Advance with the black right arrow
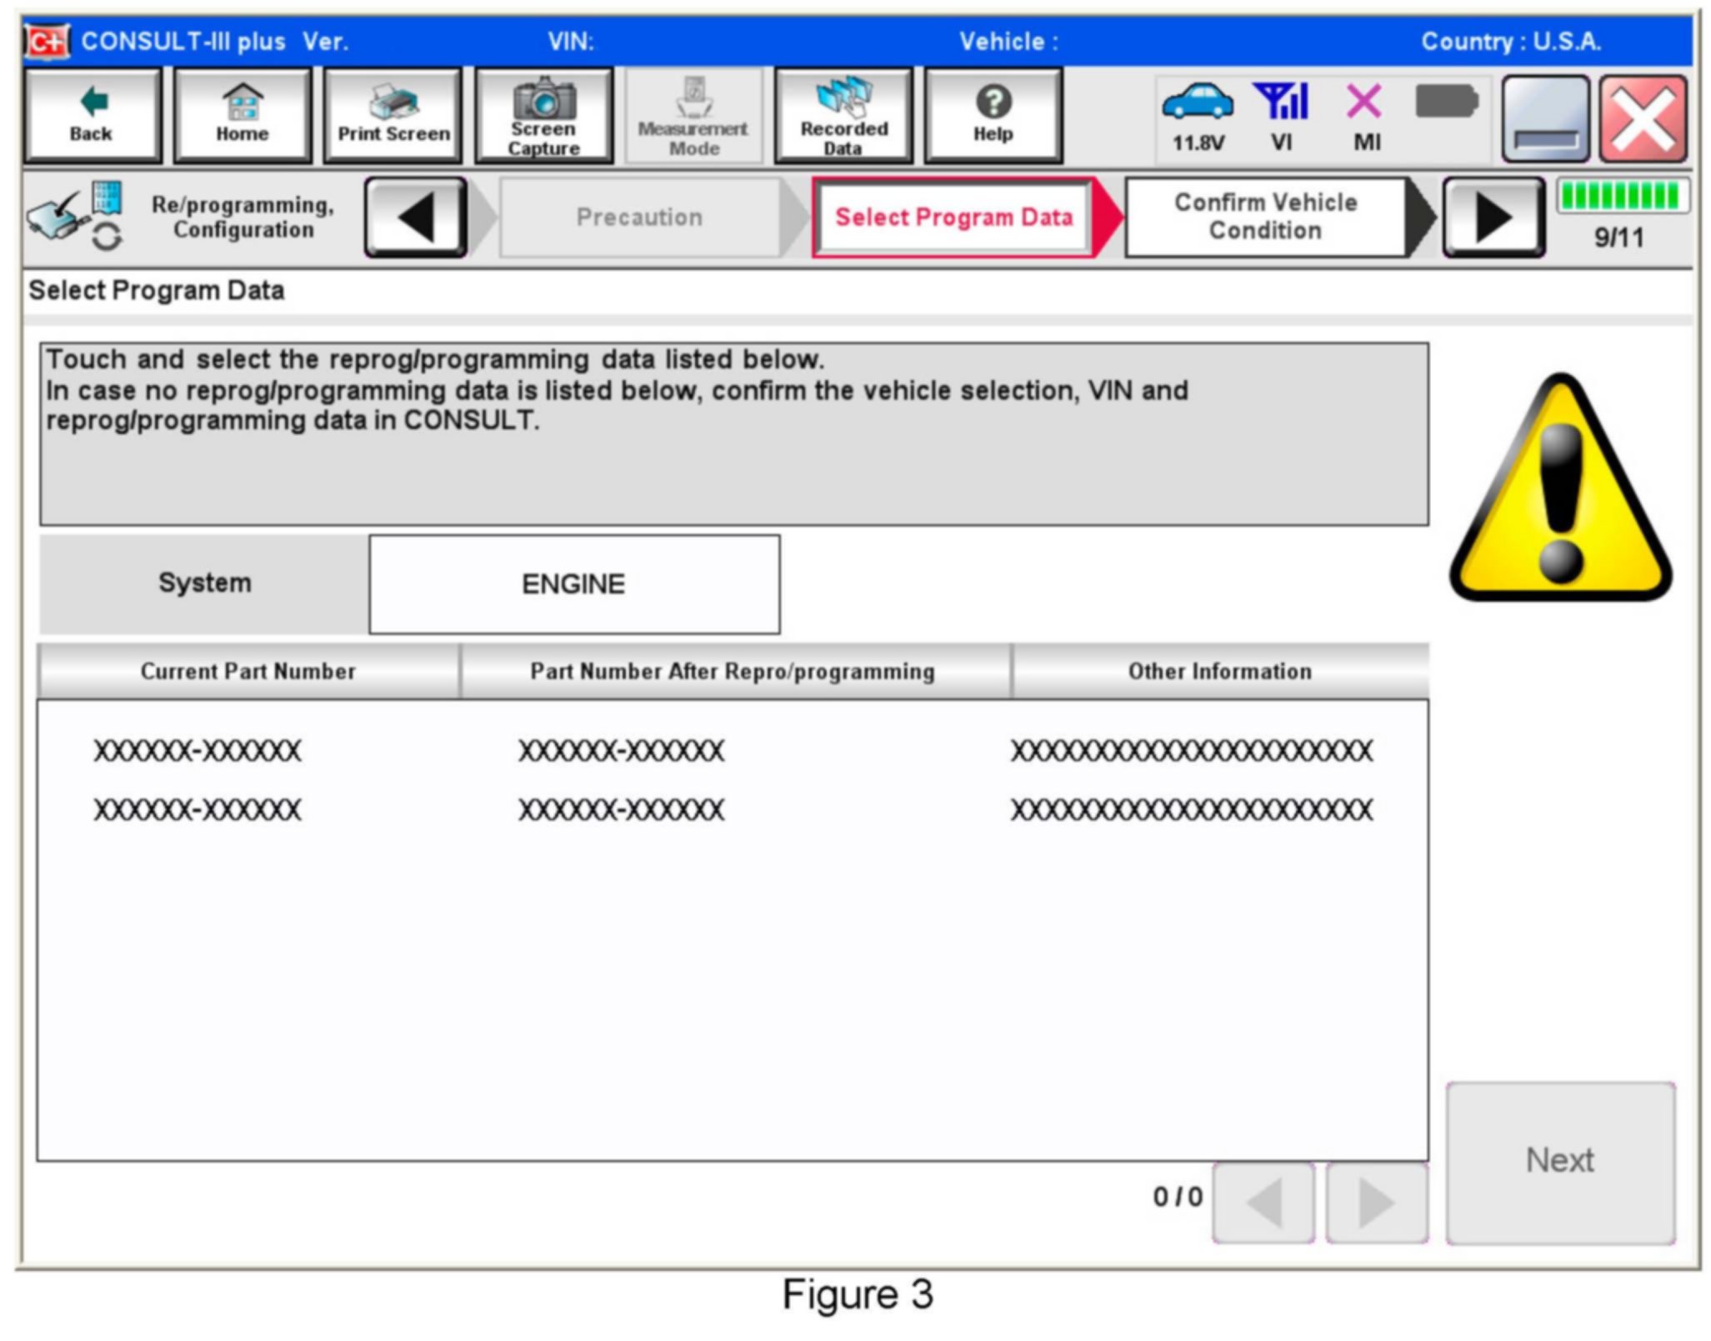Screen dimensions: 1711x1341 coord(1493,217)
